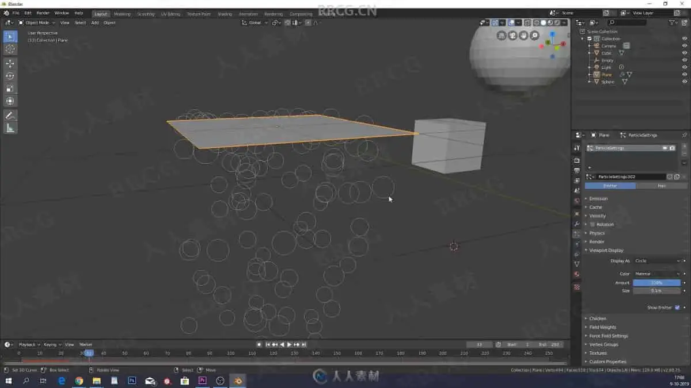Toggle camera view gizmo button
The width and height of the screenshot is (691, 388).
[x=512, y=36]
